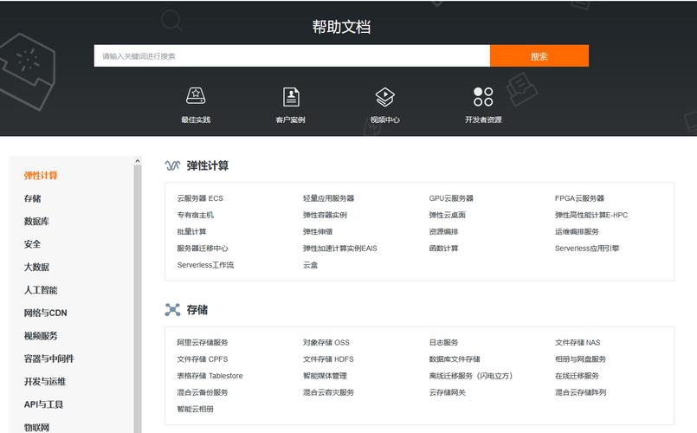Open the 云存储网关 link
Image resolution: width=697 pixels, height=433 pixels.
[447, 392]
